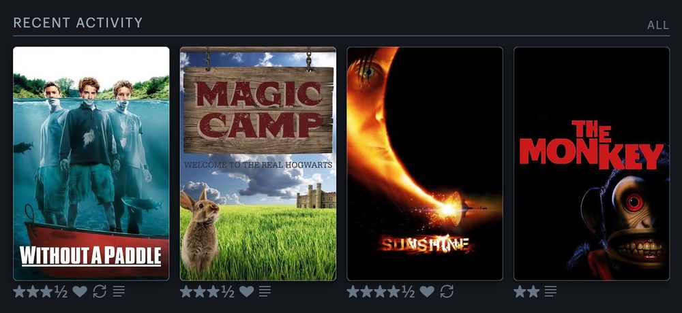Open the Sunshine movie poster
682x313 pixels.
pyautogui.click(x=425, y=164)
